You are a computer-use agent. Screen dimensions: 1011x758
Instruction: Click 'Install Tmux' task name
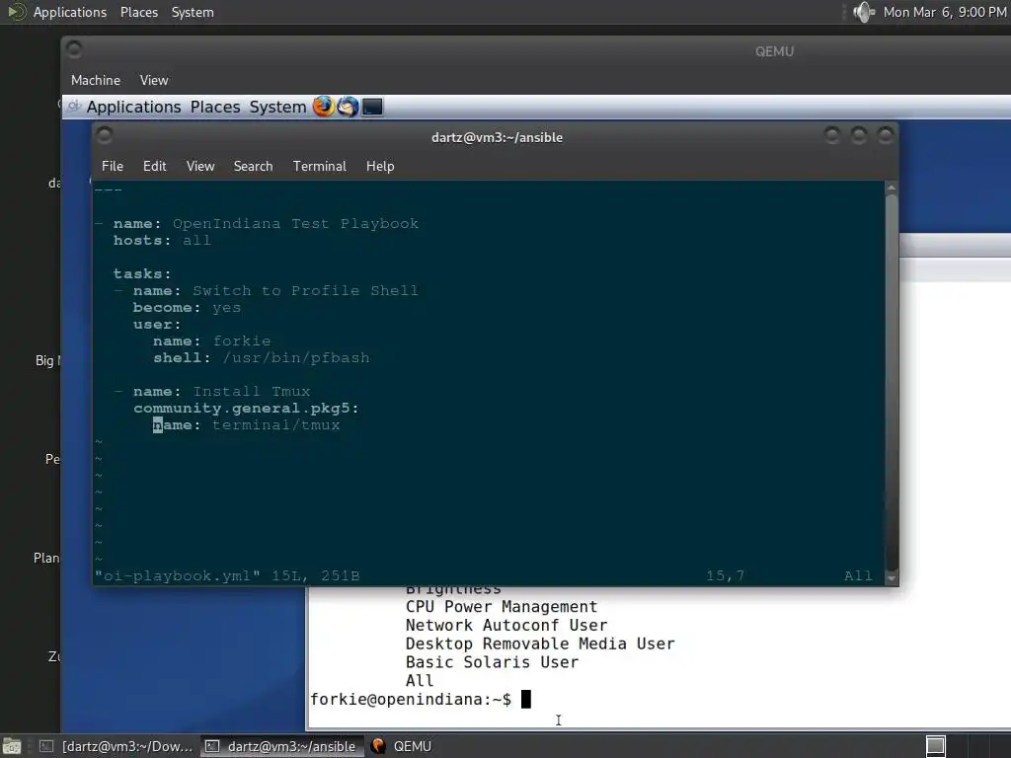[252, 391]
